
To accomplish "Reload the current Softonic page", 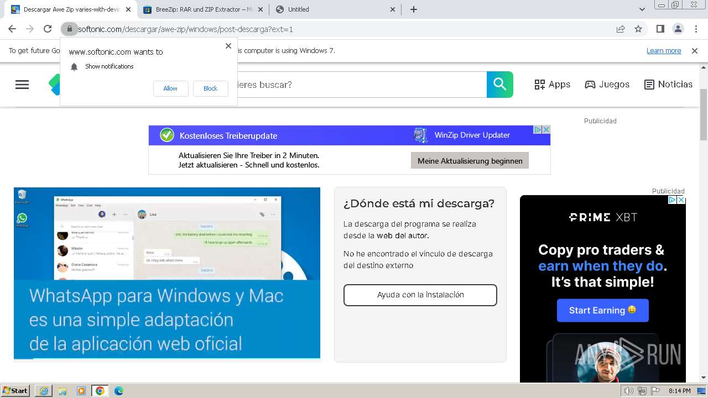I will pyautogui.click(x=48, y=29).
